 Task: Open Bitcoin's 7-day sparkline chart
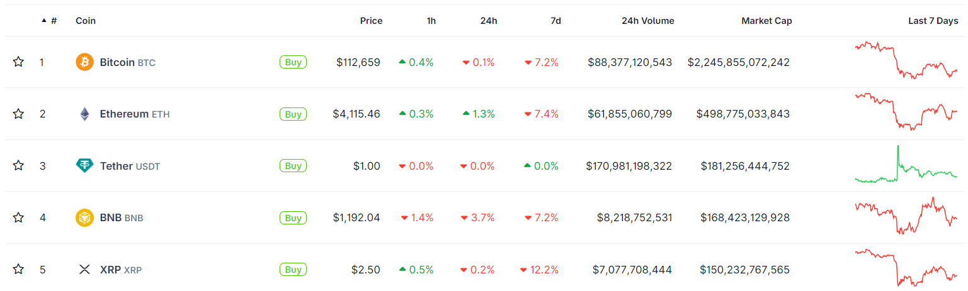pos(906,60)
